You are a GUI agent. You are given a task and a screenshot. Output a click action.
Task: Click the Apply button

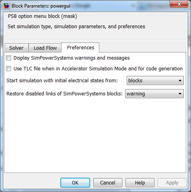click(x=172, y=182)
